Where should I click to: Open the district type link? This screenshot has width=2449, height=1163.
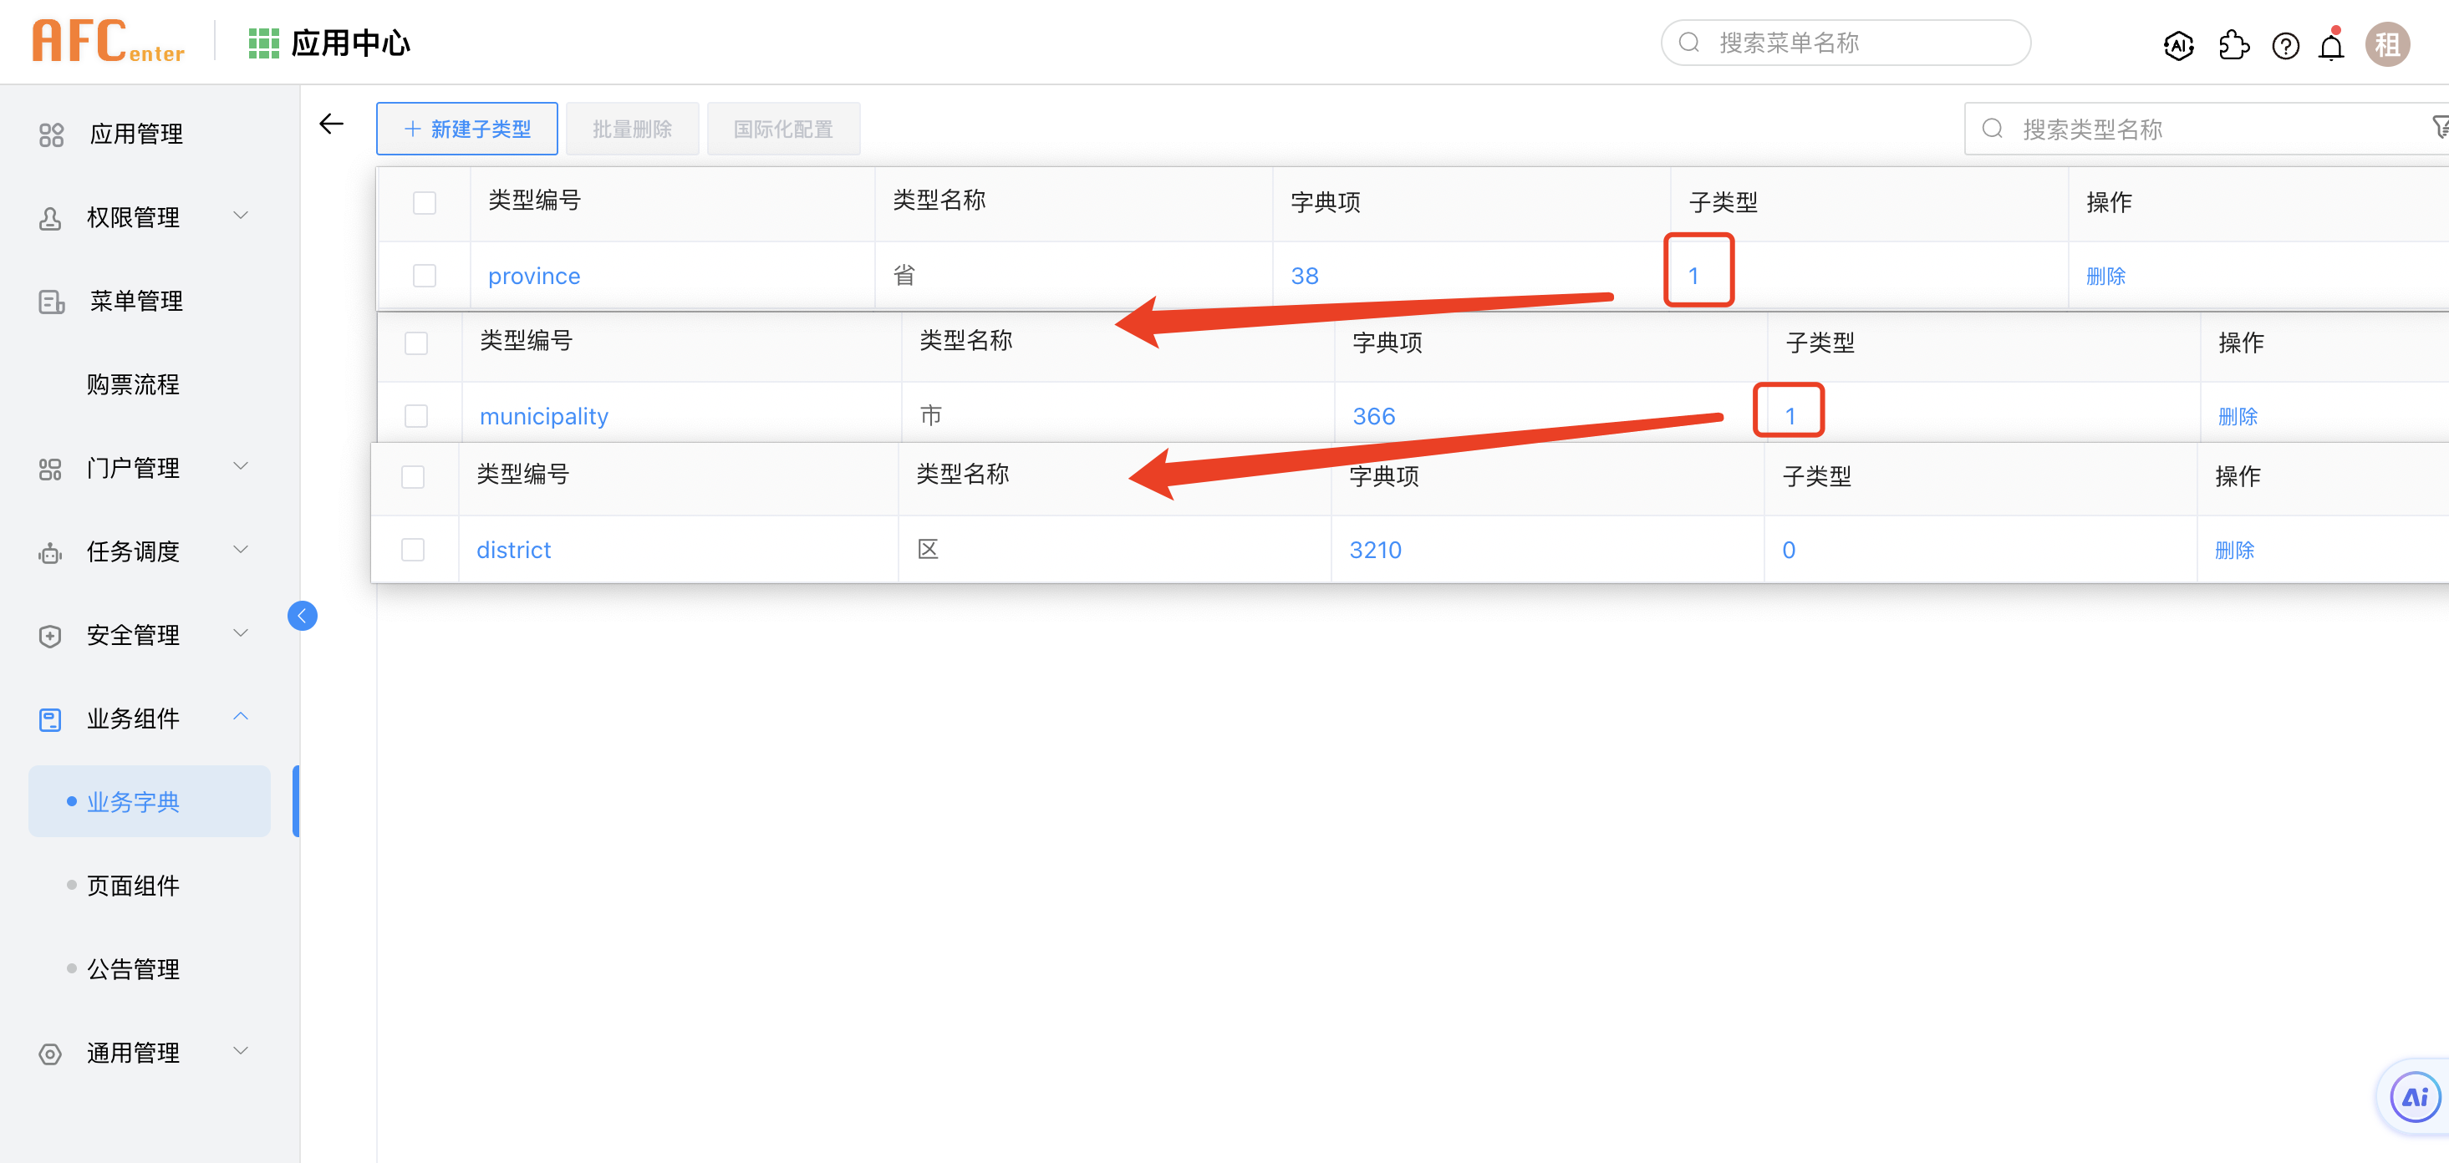(513, 550)
